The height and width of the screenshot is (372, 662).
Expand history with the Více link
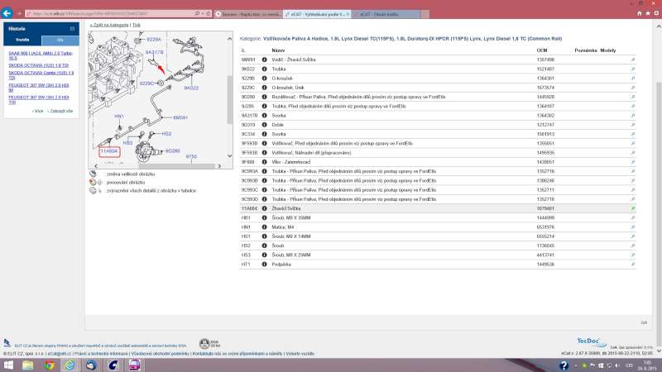(37, 110)
